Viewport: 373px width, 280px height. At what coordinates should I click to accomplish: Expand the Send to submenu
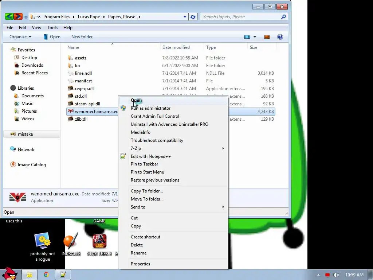click(223, 207)
